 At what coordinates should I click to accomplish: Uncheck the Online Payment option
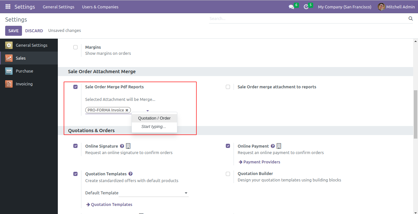(x=228, y=146)
